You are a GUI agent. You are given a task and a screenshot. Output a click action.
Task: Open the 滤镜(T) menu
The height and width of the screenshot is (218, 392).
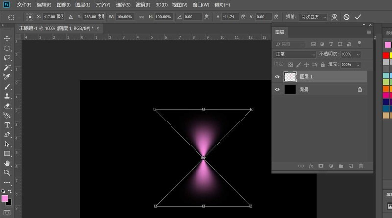click(x=143, y=5)
